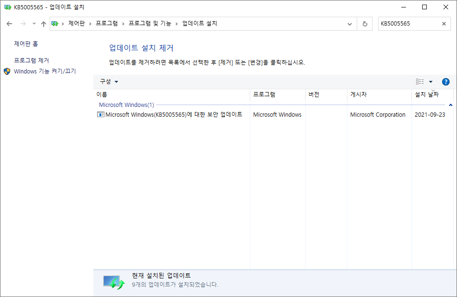
Task: Collapse the Microsoft Windows(1) group
Action: point(450,105)
